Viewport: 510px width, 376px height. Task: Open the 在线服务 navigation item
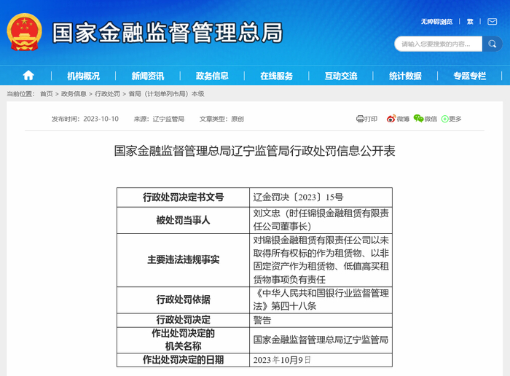coord(276,76)
